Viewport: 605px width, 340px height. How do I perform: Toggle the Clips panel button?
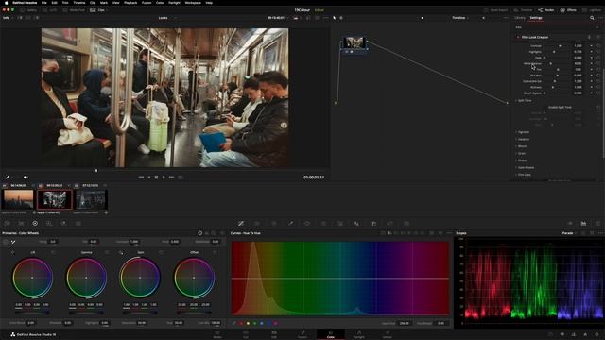[x=98, y=10]
